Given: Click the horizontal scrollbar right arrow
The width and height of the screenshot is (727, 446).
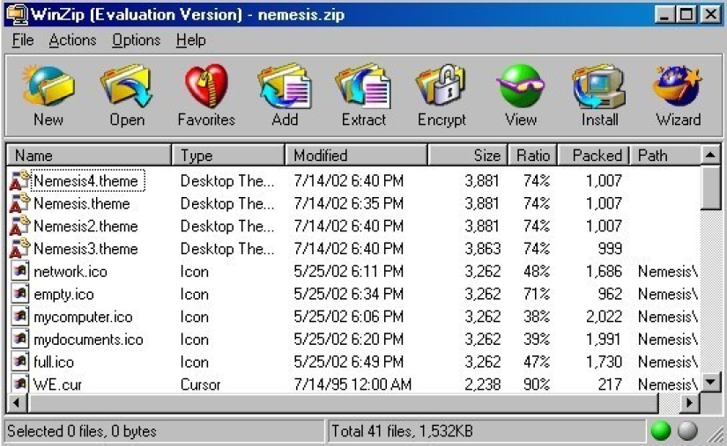Looking at the screenshot, I should (690, 403).
